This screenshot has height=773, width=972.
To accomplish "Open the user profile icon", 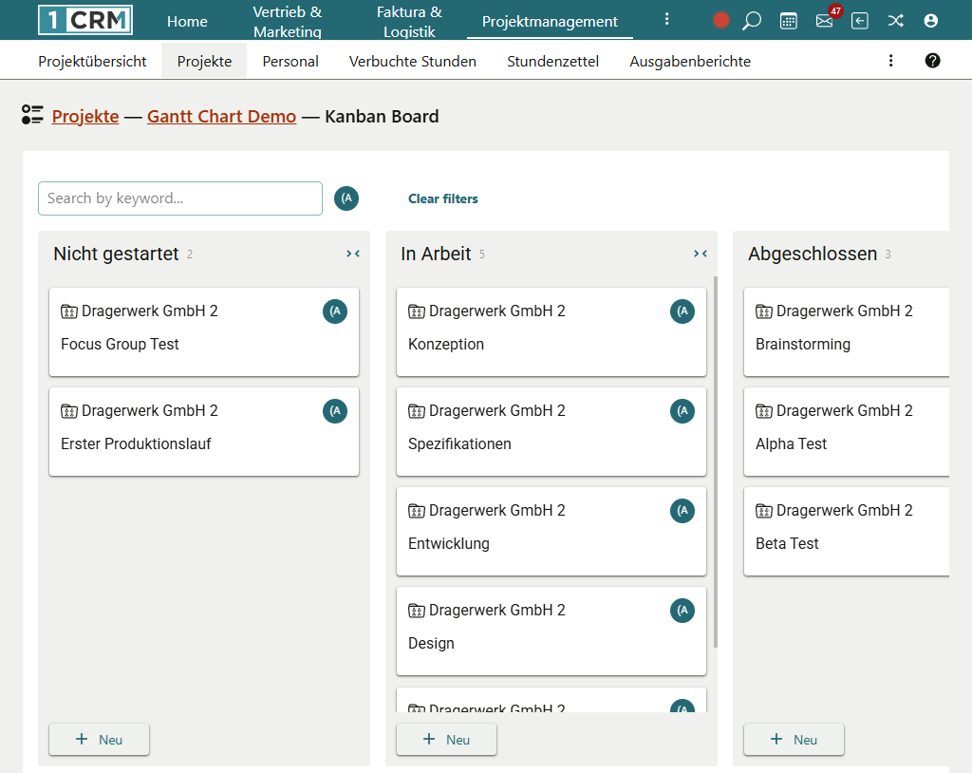I will (930, 21).
